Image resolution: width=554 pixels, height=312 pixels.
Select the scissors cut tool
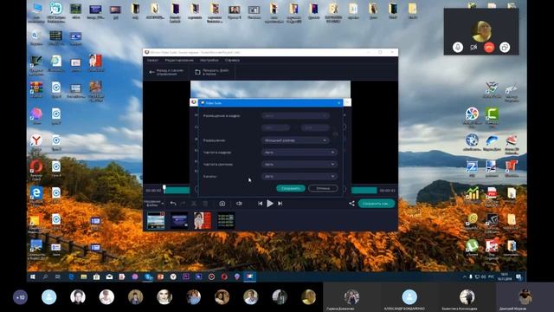(194, 204)
